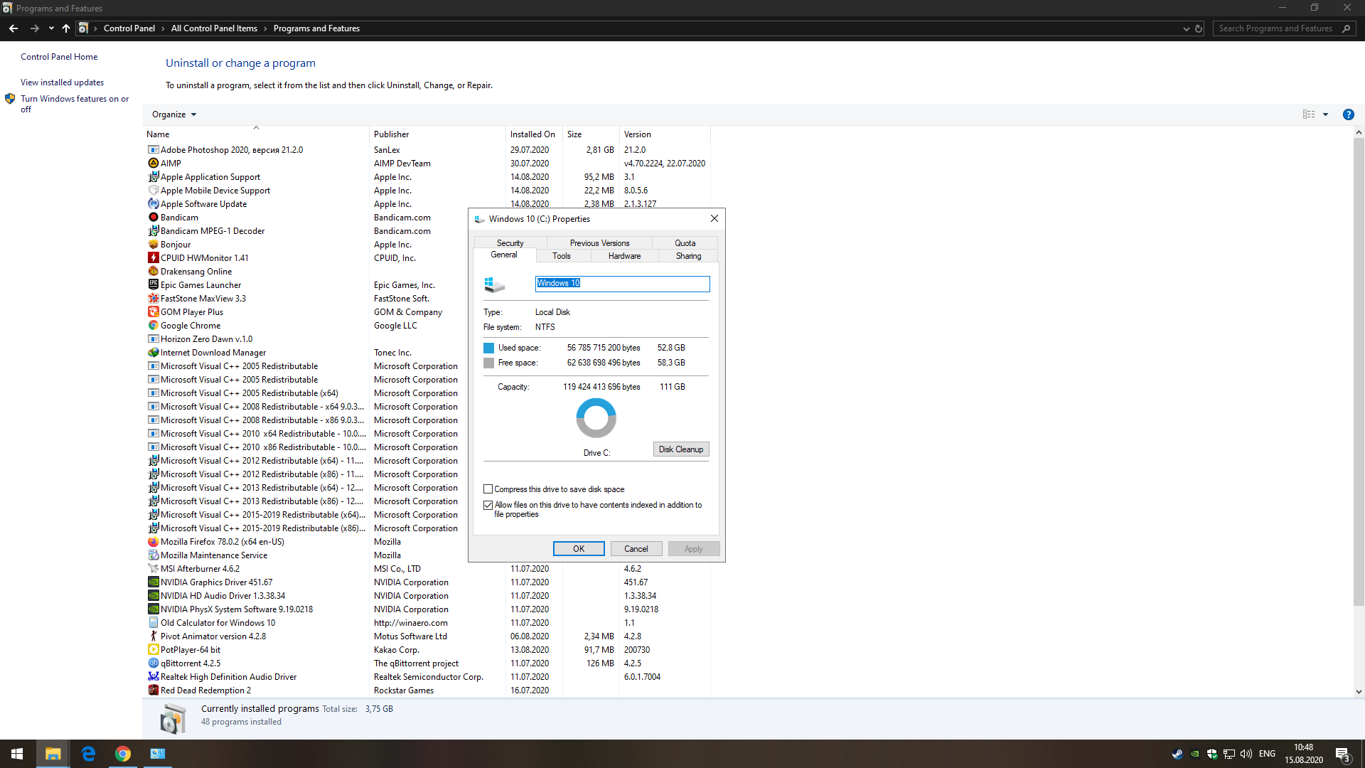1365x768 pixels.
Task: Click the Used space blue color swatch
Action: click(x=488, y=348)
